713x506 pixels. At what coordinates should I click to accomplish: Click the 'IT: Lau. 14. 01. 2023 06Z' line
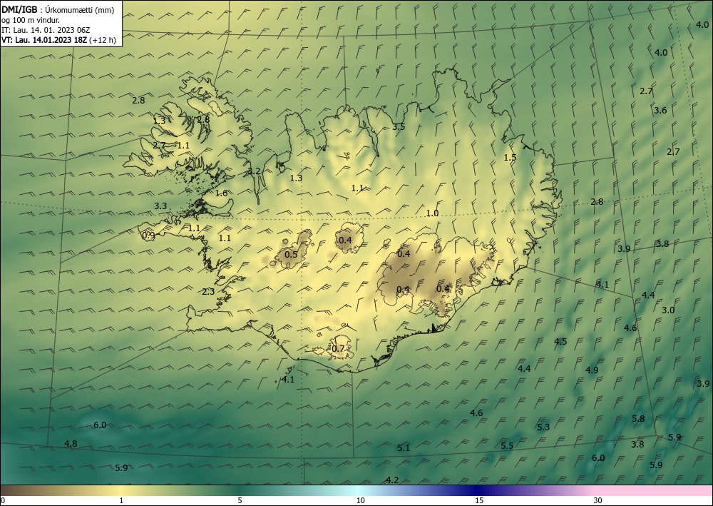tap(46, 30)
